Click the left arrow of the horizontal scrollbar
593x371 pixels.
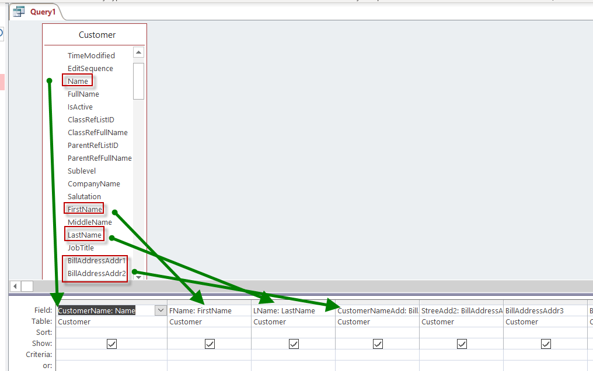[x=15, y=286]
